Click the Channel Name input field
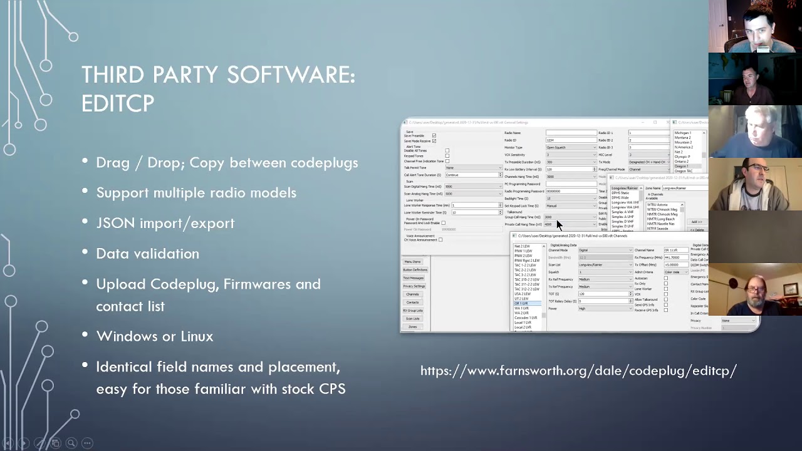 click(x=676, y=250)
